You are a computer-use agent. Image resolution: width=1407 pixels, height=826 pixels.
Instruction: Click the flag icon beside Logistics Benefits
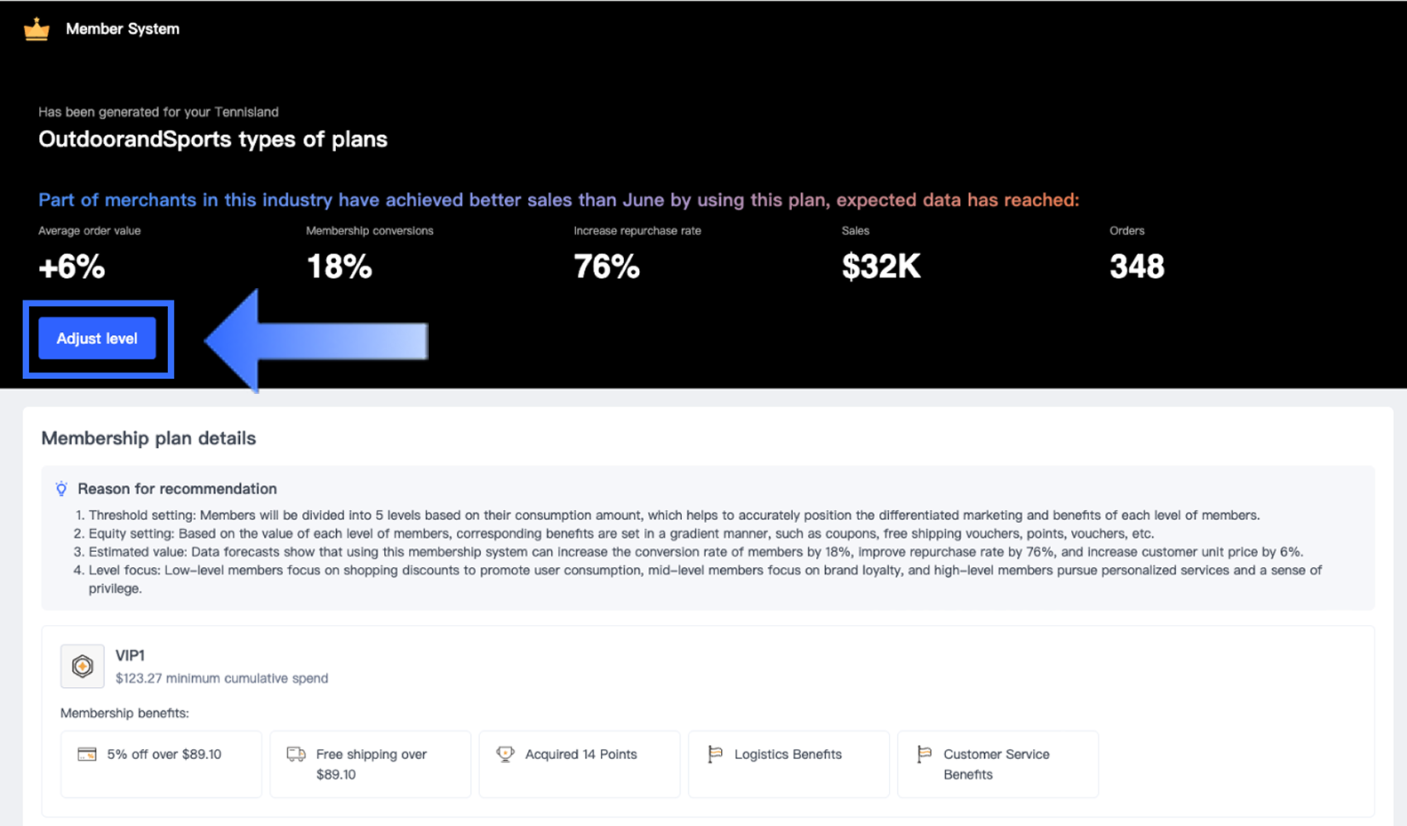(715, 754)
